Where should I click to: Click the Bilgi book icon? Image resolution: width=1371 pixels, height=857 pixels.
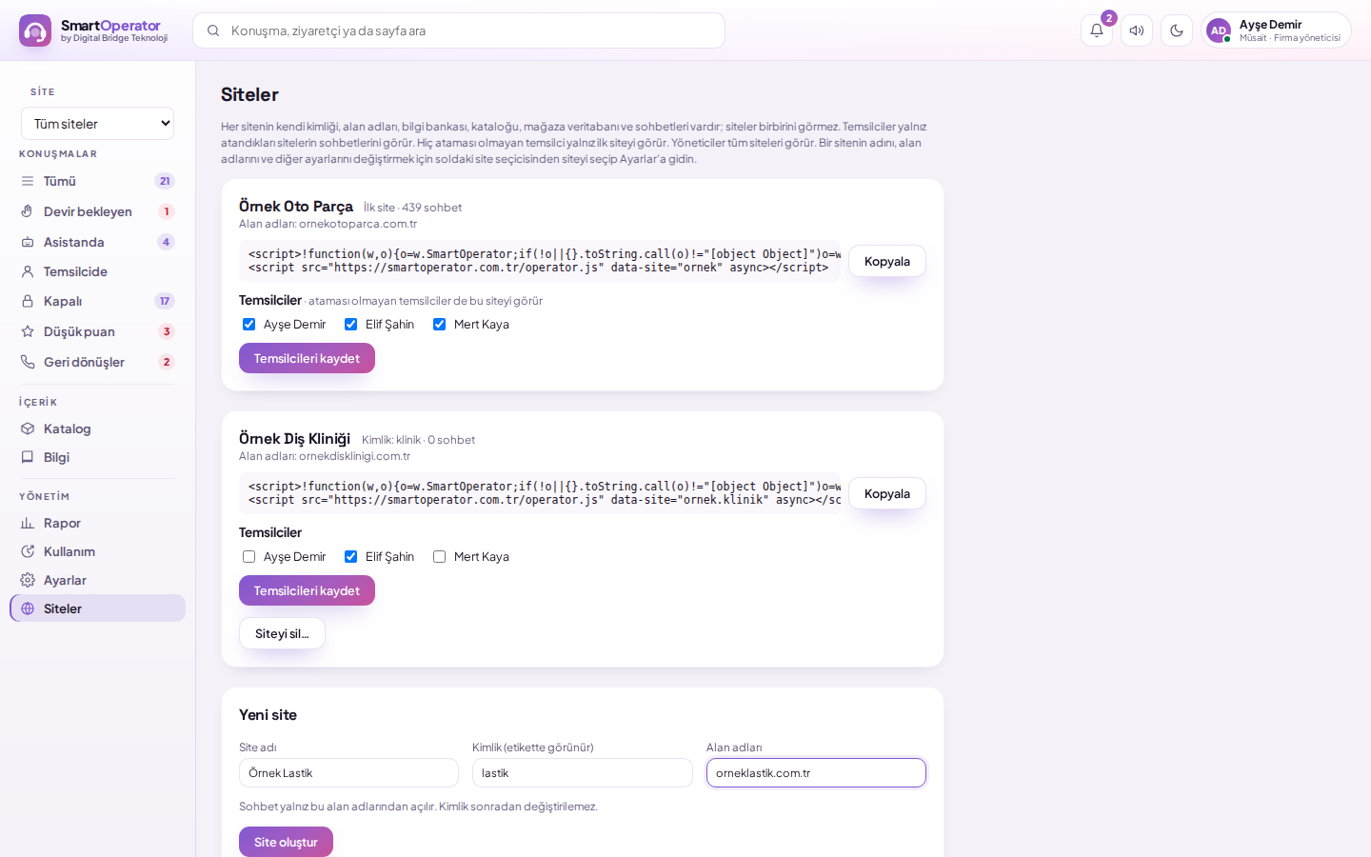pos(28,457)
